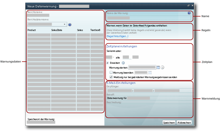Click gear icon next to Erweitert
This screenshot has width=220, height=132.
[123, 63]
